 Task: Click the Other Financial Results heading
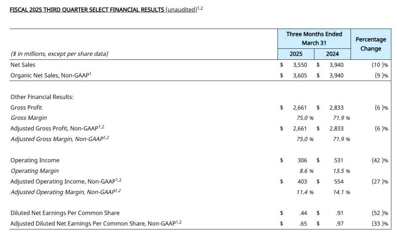pyautogui.click(x=42, y=97)
